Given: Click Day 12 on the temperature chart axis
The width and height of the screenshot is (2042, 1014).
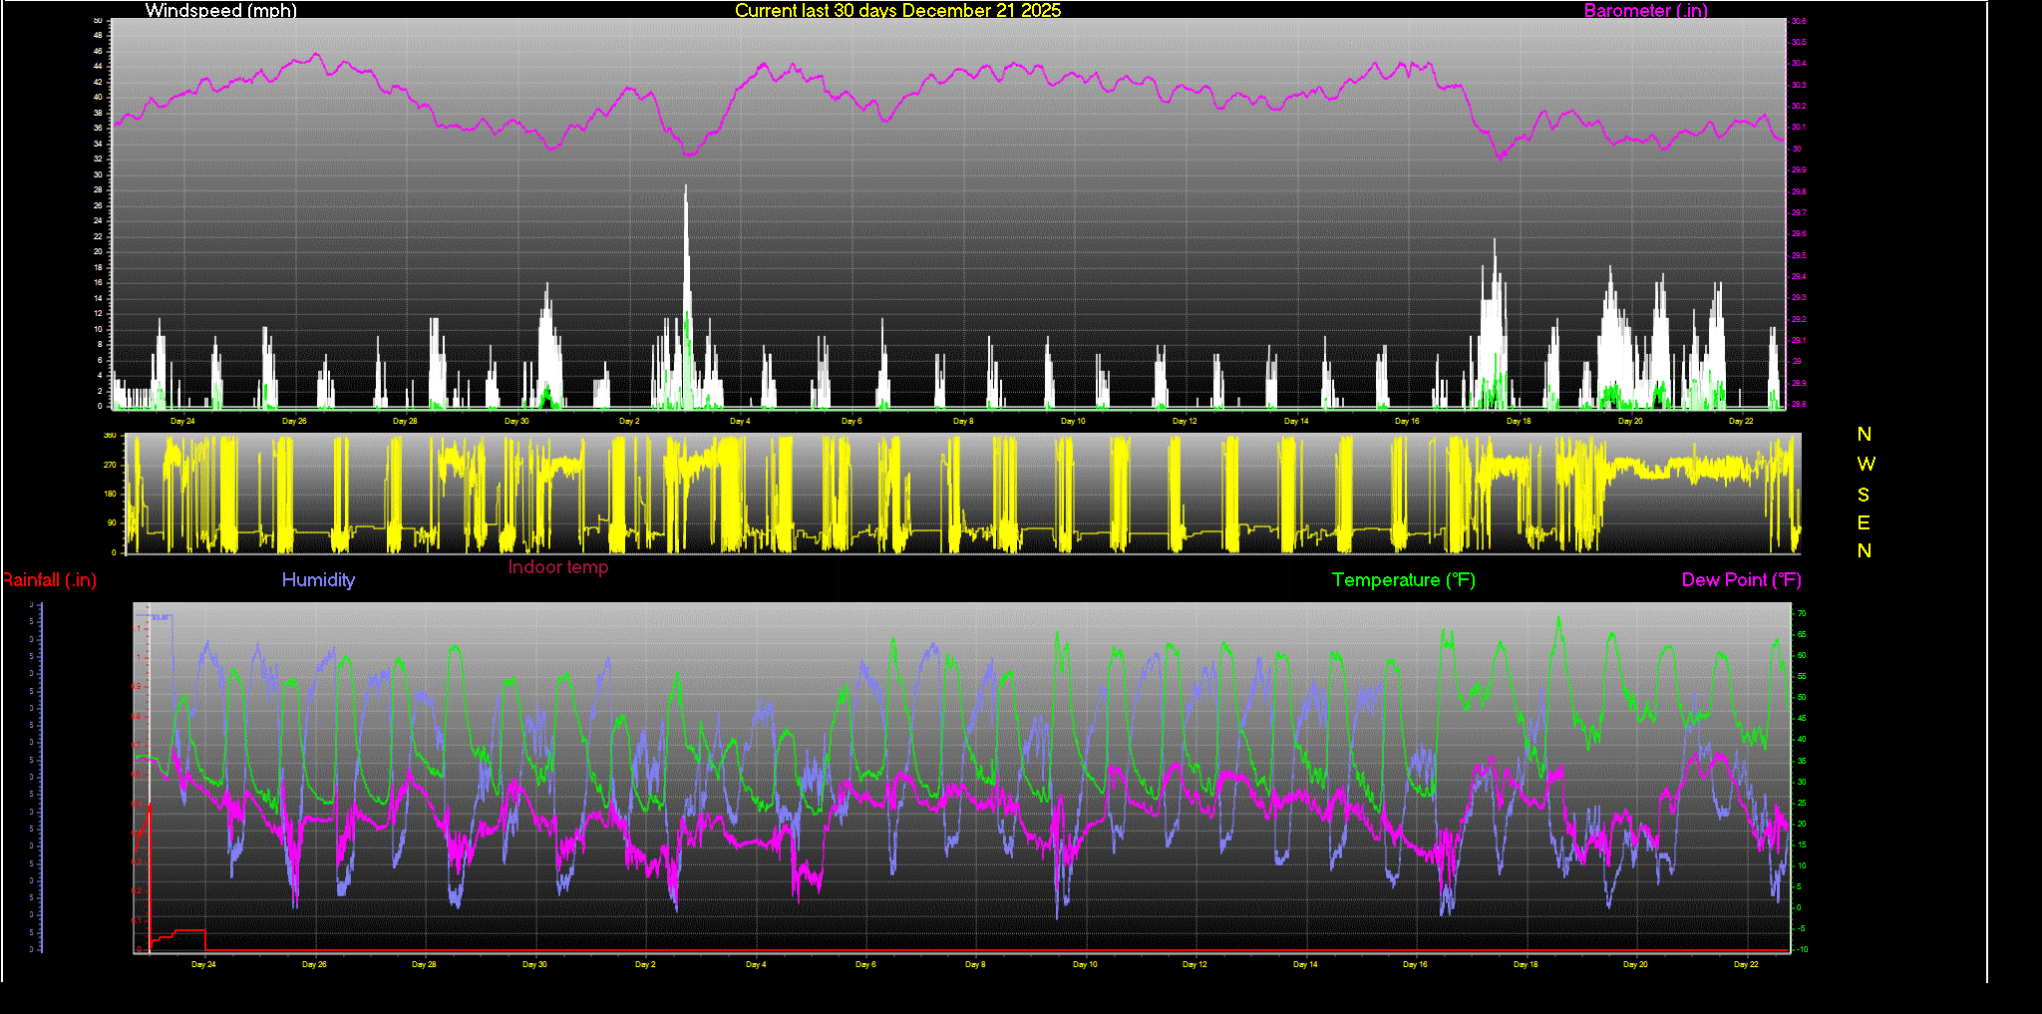Looking at the screenshot, I should point(1194,964).
